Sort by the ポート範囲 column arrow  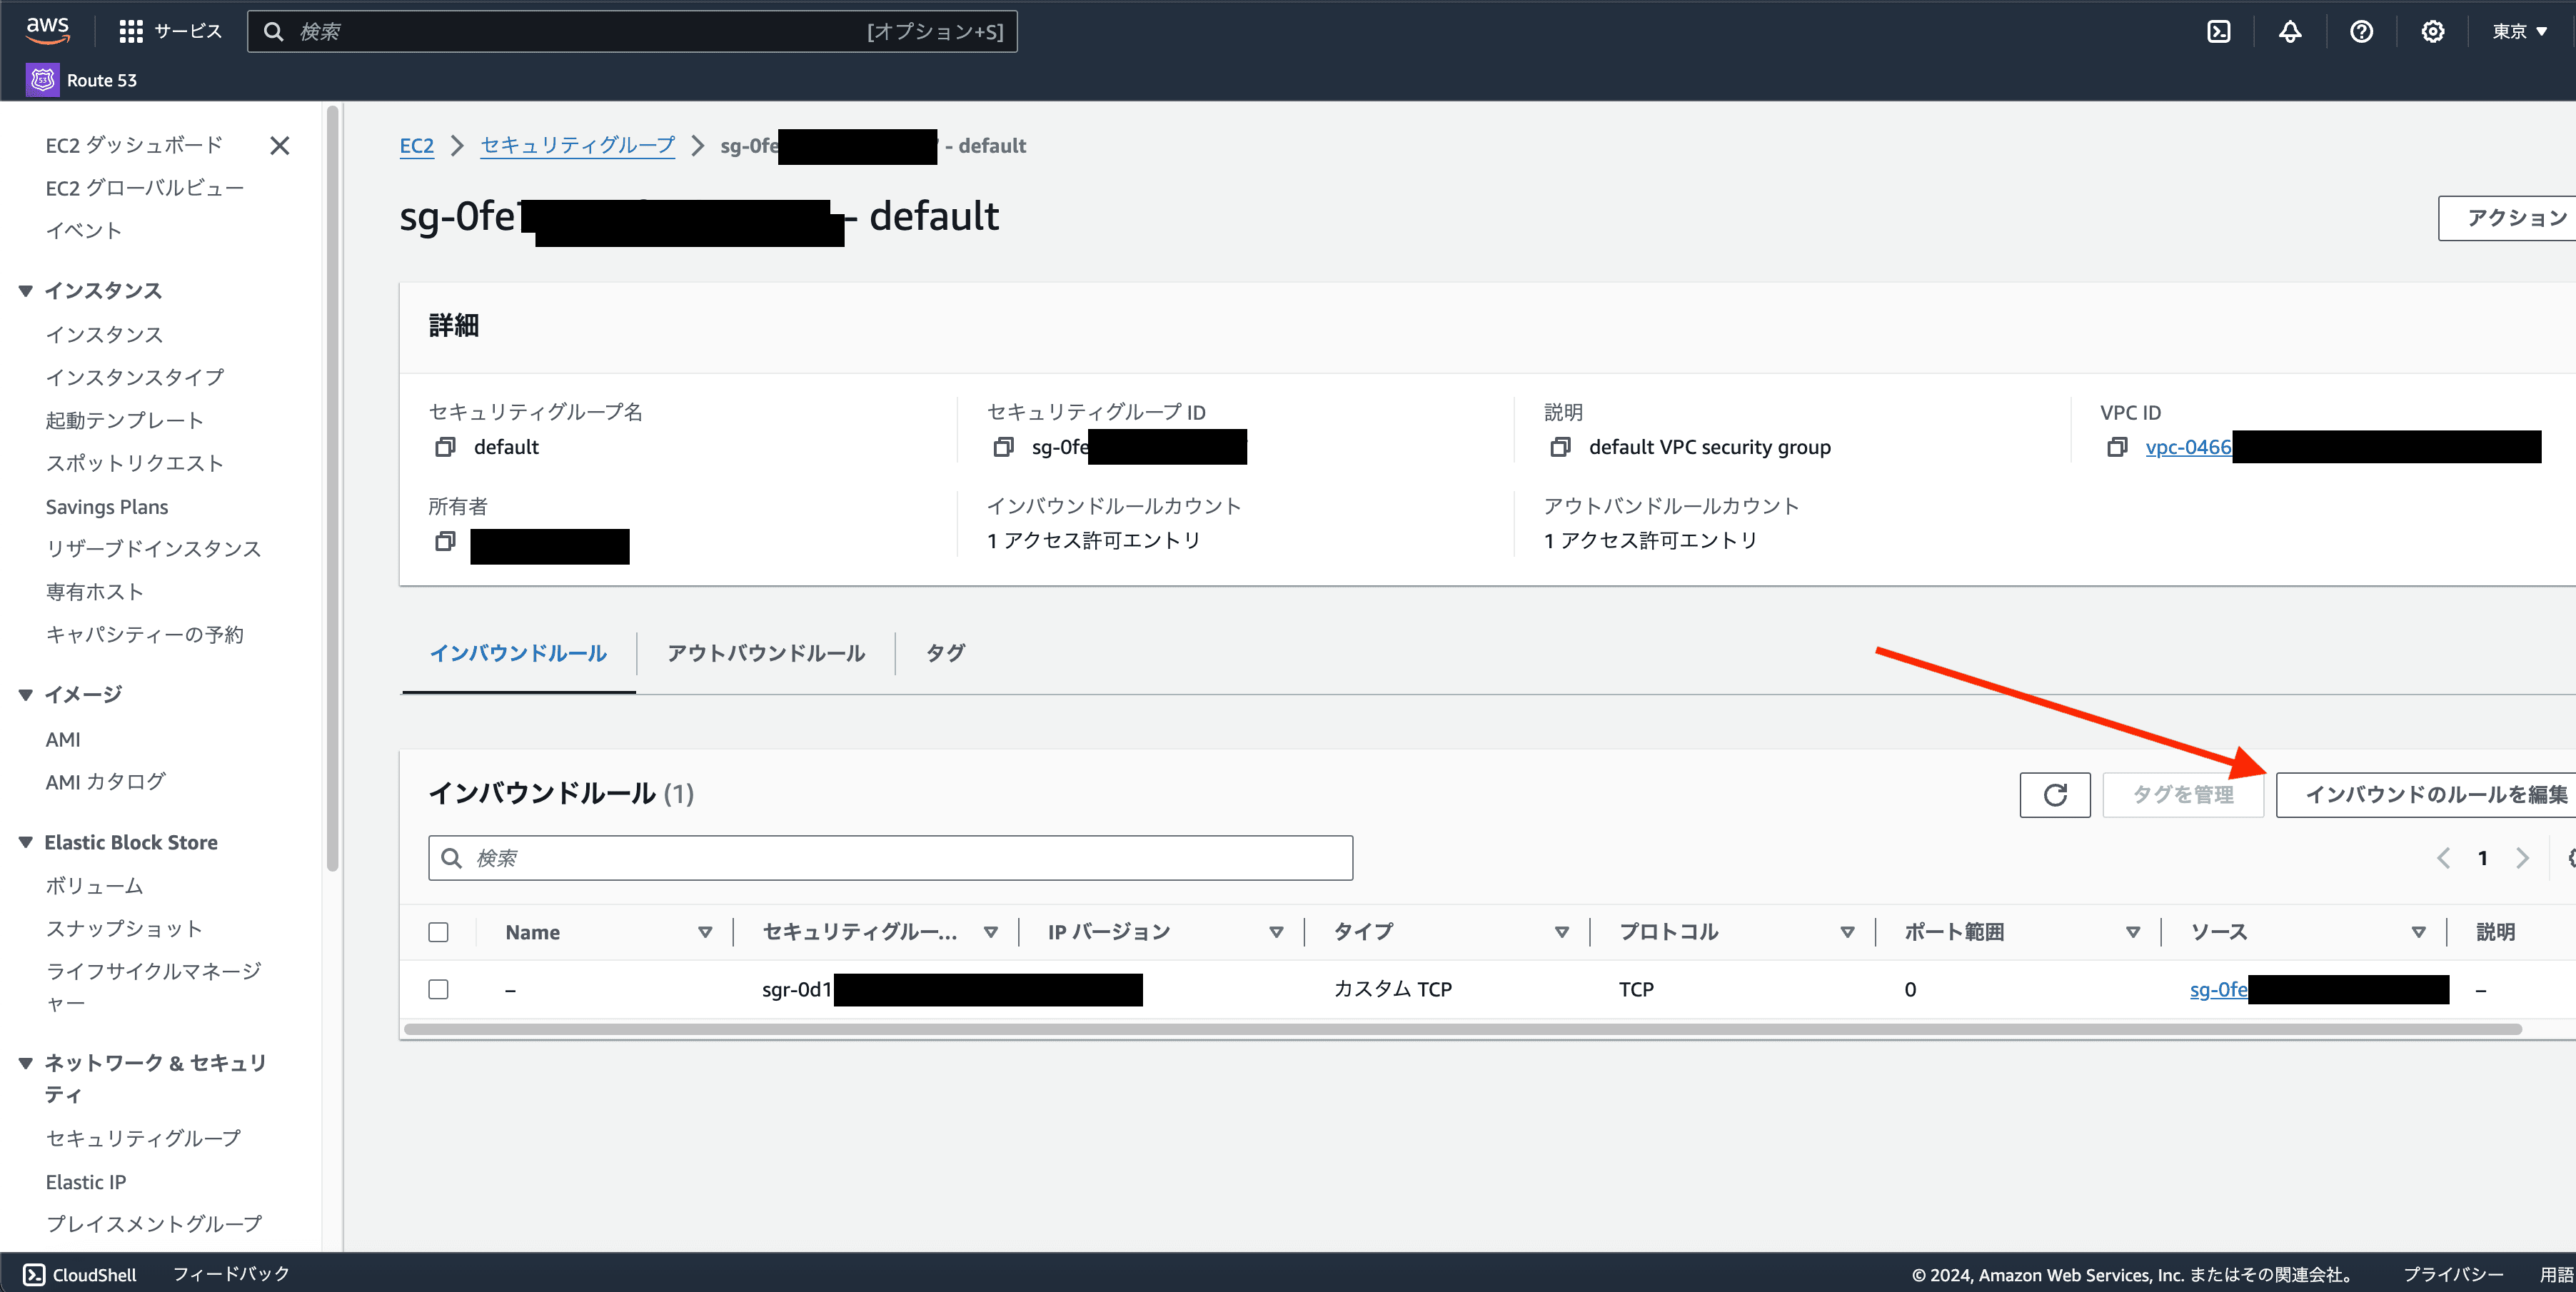pos(2133,932)
